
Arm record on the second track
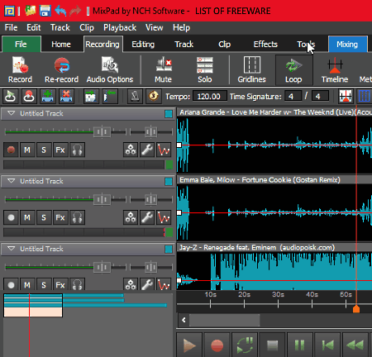coord(11,217)
